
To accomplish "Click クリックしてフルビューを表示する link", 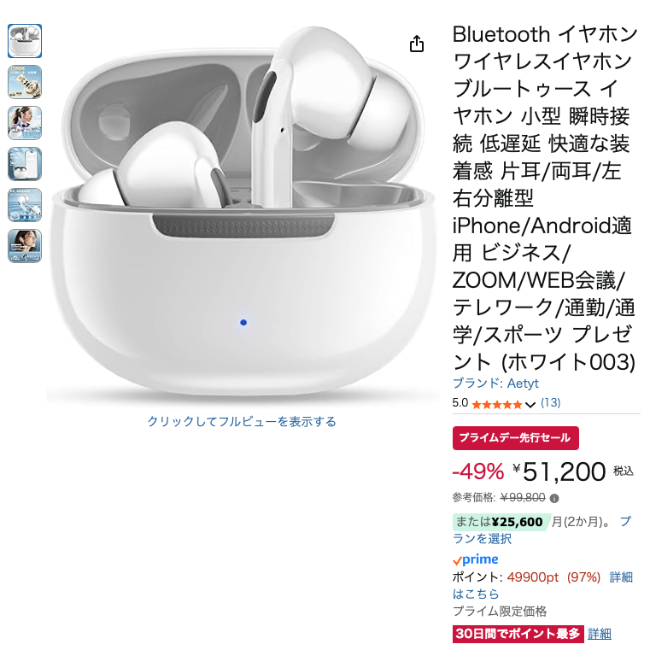I will pos(242,422).
